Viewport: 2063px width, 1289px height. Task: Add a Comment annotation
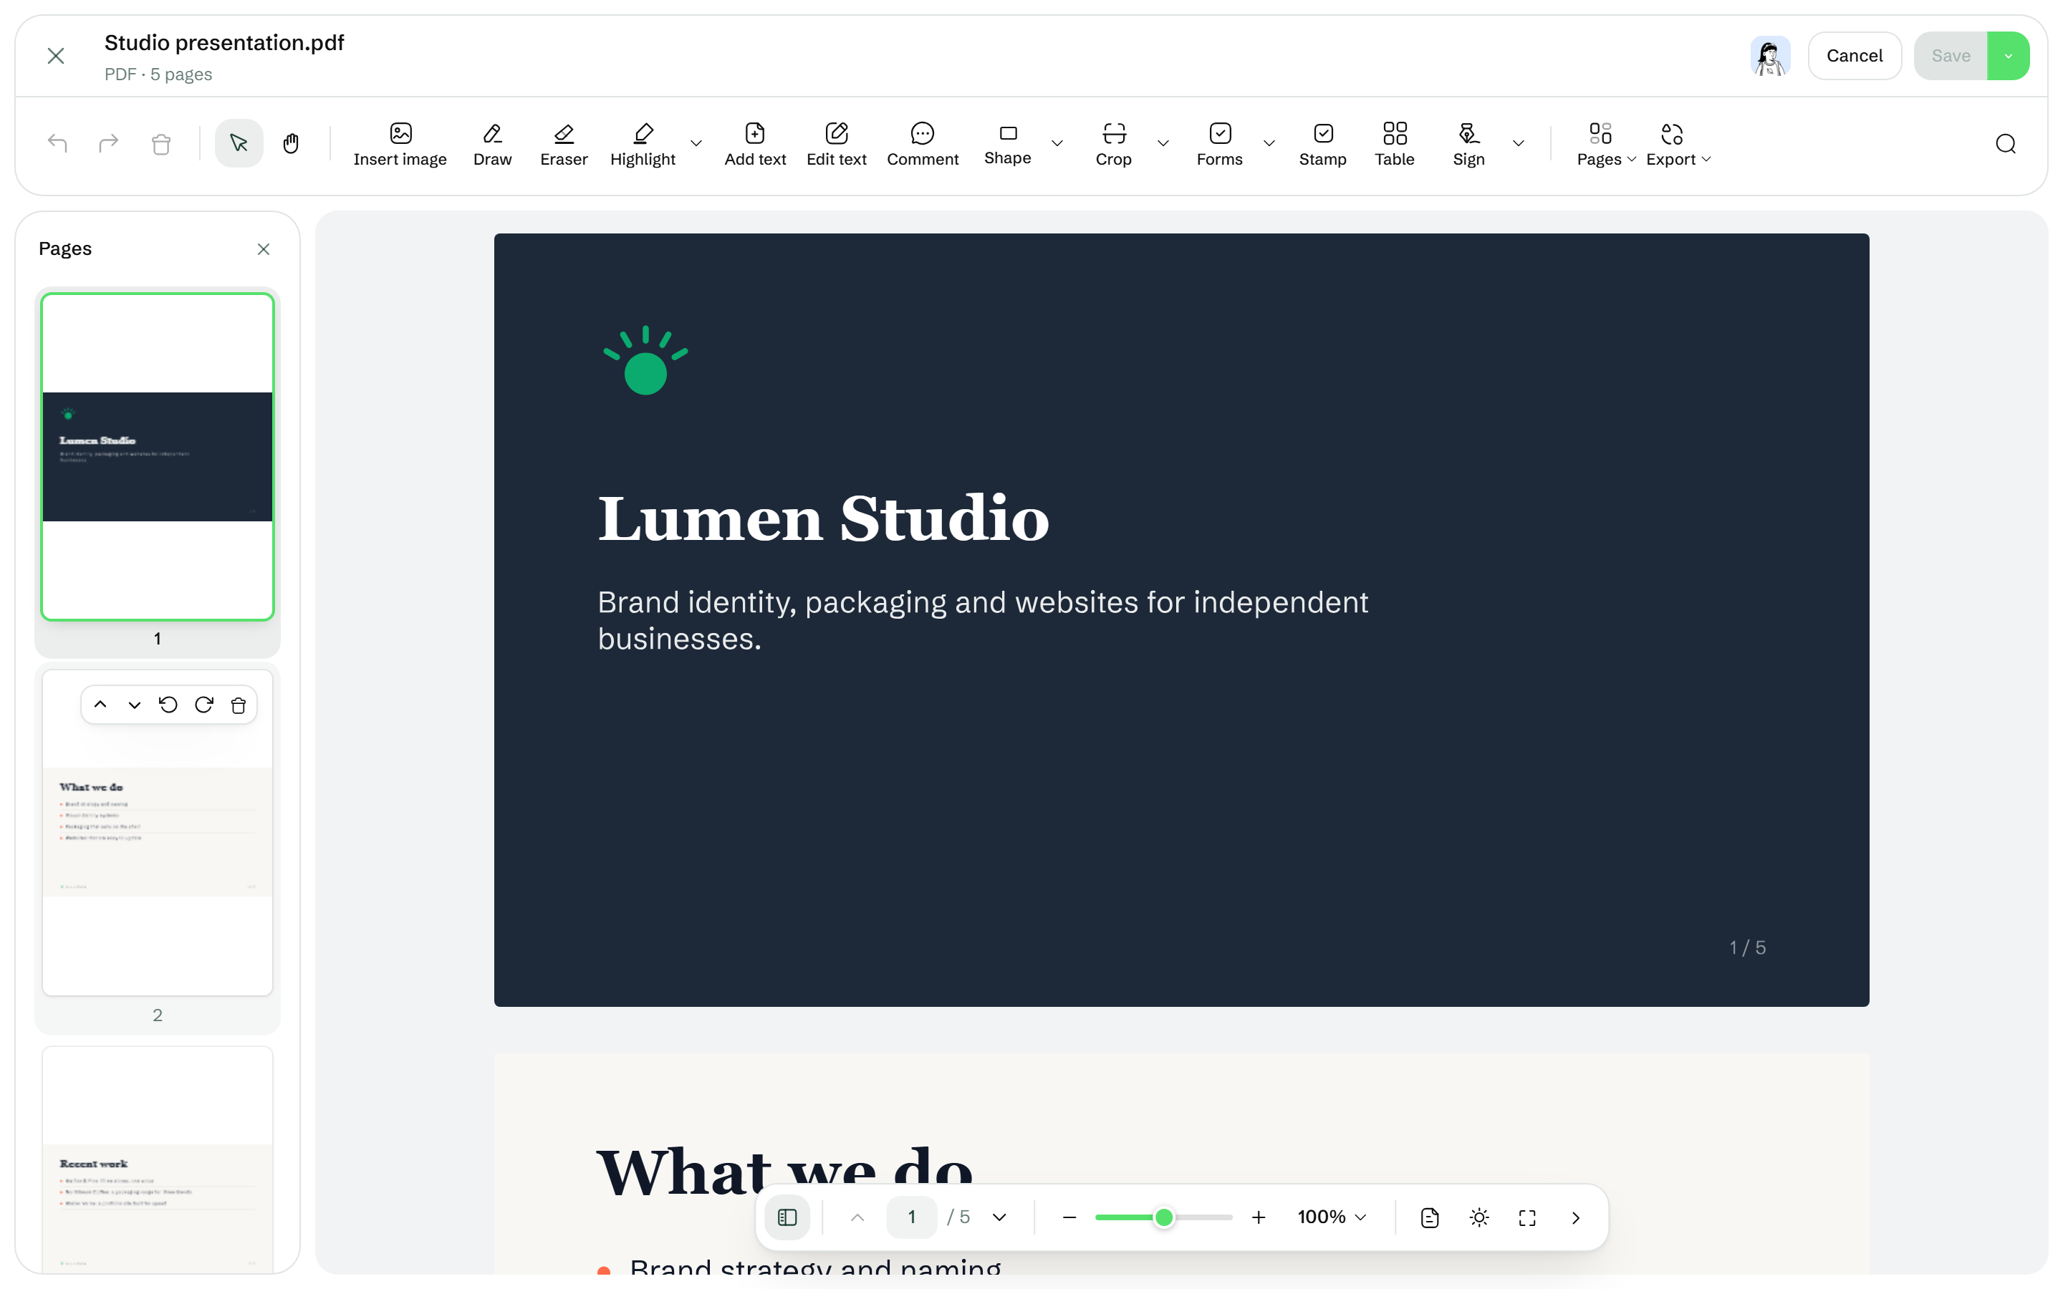[923, 144]
